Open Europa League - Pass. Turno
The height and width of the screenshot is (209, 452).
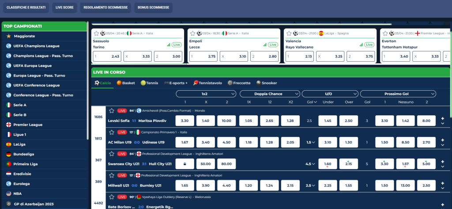tap(45, 75)
